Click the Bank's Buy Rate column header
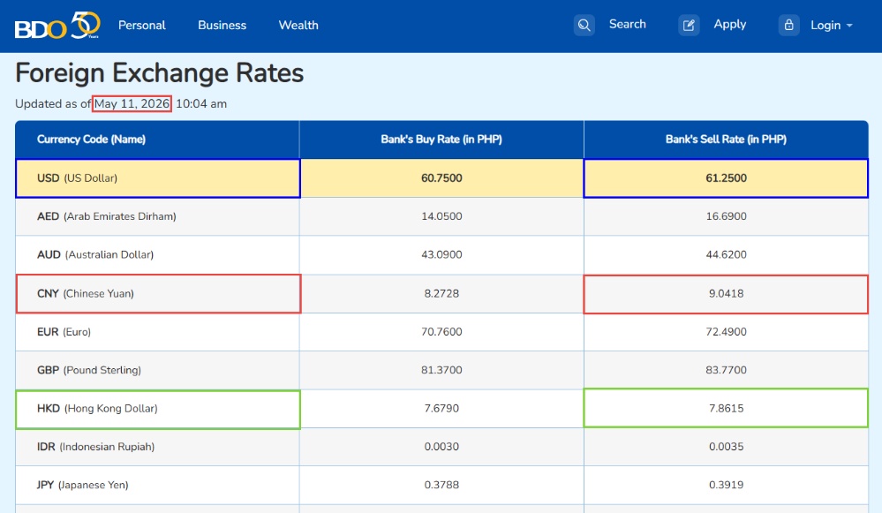 pos(441,140)
